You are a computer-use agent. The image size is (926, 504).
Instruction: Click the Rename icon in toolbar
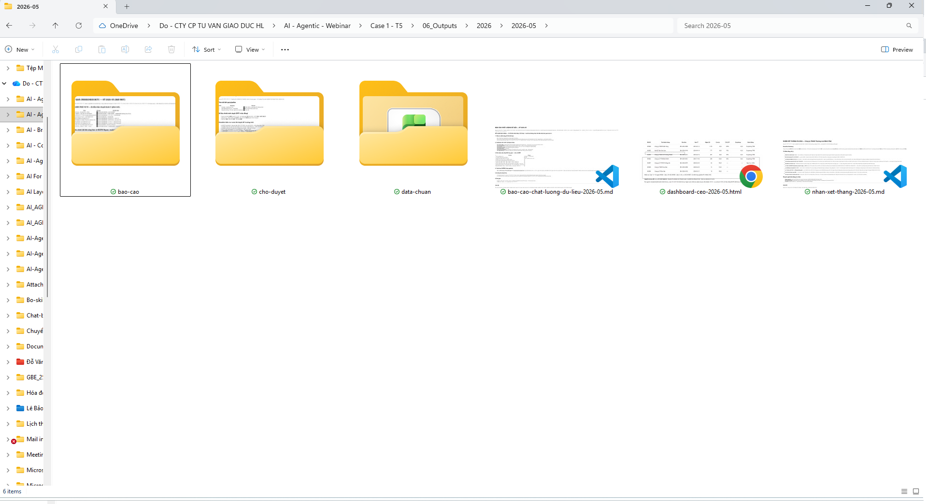pyautogui.click(x=125, y=49)
